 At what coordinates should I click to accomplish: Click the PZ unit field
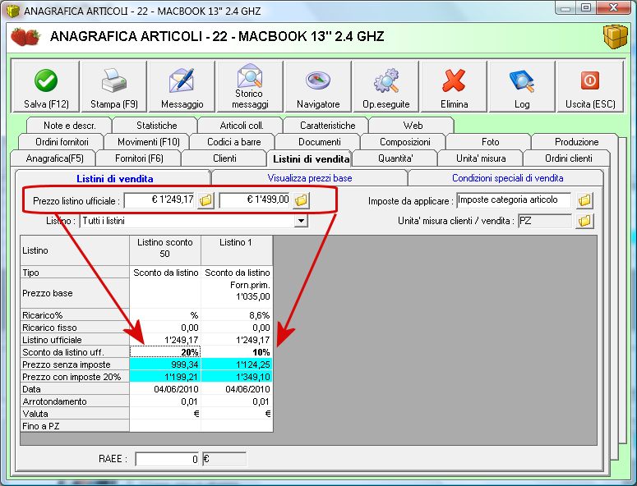(x=544, y=221)
